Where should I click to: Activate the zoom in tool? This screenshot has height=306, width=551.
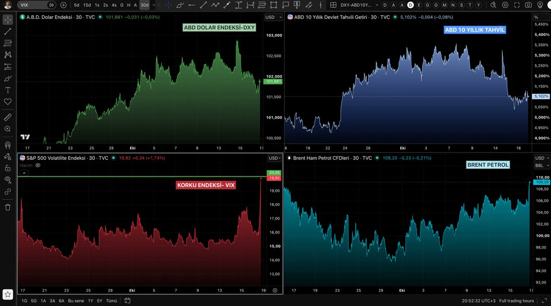coord(8,129)
